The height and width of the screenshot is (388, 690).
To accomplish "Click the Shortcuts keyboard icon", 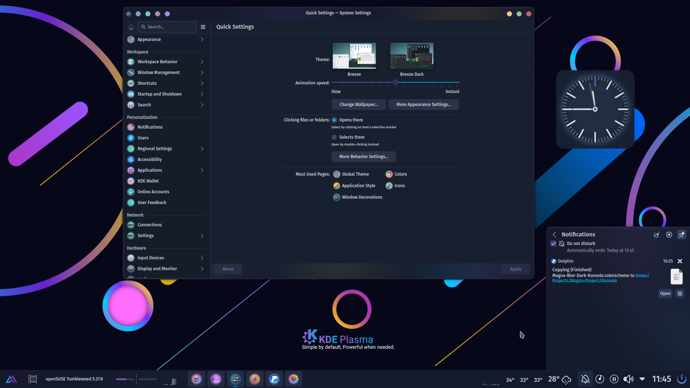I will point(131,83).
